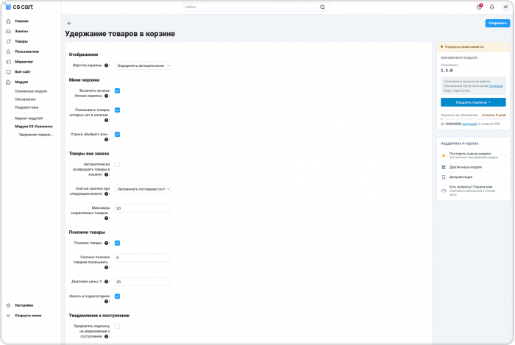Open Документация row in support panel
Image resolution: width=515 pixels, height=345 pixels.
coord(473,177)
